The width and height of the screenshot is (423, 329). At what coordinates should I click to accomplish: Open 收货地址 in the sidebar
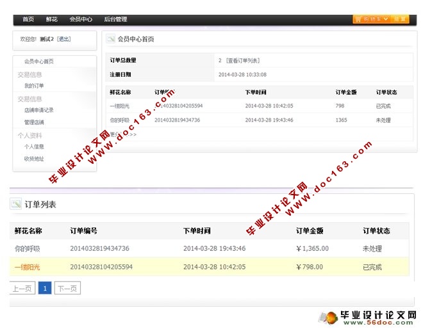(34, 159)
